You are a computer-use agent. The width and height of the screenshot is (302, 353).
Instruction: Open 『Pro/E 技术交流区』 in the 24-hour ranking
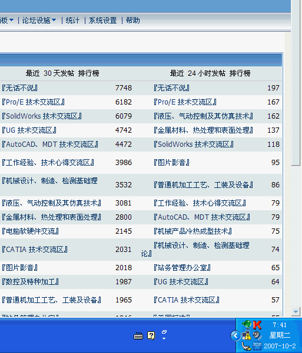click(x=185, y=102)
